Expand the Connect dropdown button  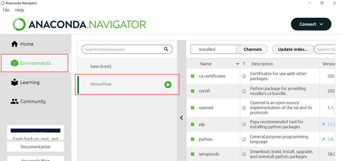311,24
